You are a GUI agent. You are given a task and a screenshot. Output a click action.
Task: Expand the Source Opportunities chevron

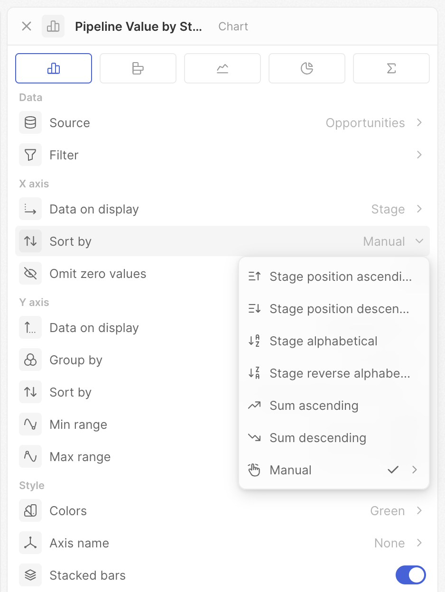coord(419,123)
